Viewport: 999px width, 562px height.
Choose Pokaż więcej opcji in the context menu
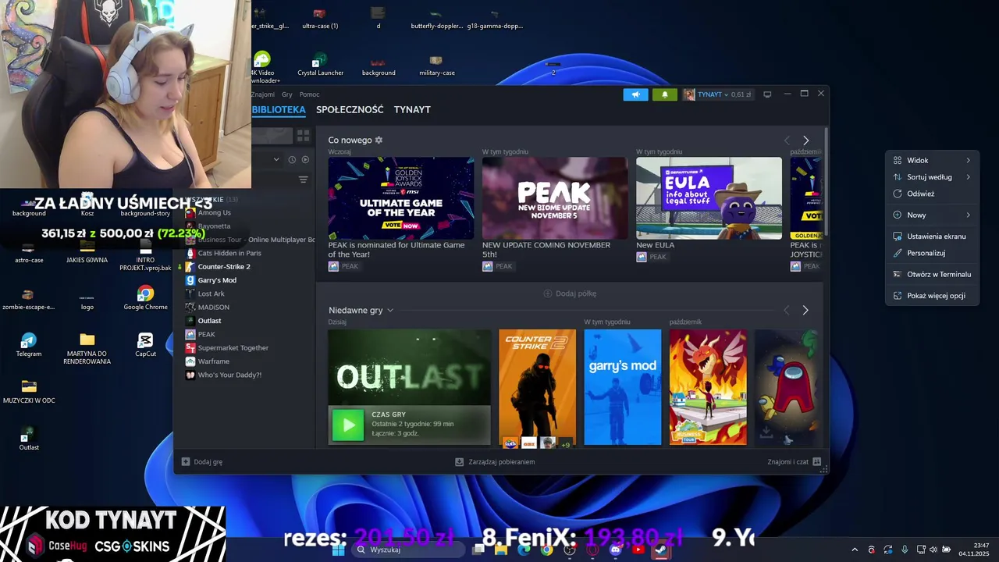[932, 296]
